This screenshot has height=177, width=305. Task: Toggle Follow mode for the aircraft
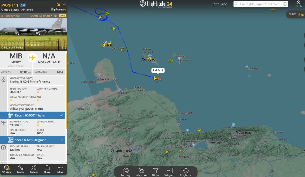pos(34,169)
